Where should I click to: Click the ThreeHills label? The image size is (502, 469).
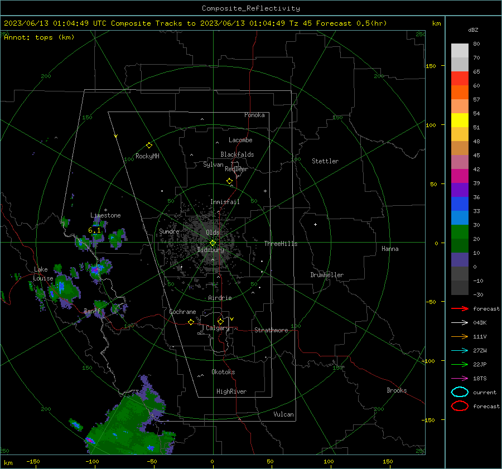click(x=281, y=244)
